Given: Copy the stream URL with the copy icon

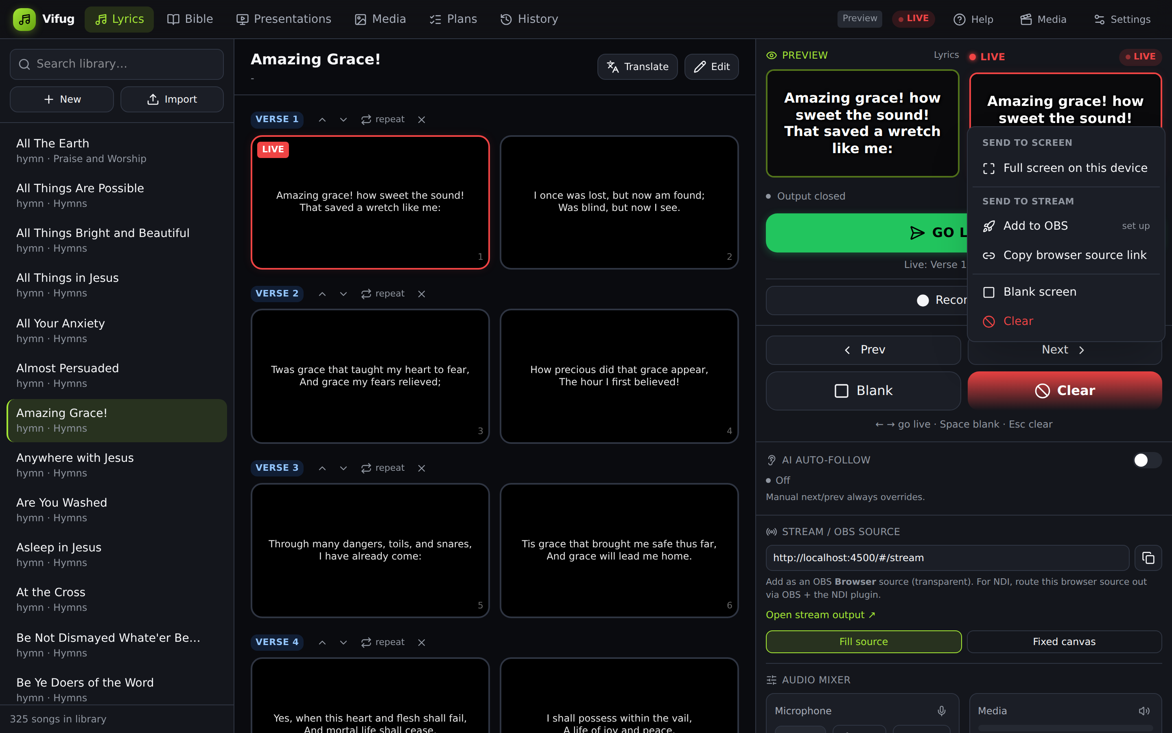Looking at the screenshot, I should point(1148,558).
